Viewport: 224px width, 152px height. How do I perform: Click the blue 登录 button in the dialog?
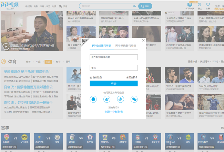[114, 84]
